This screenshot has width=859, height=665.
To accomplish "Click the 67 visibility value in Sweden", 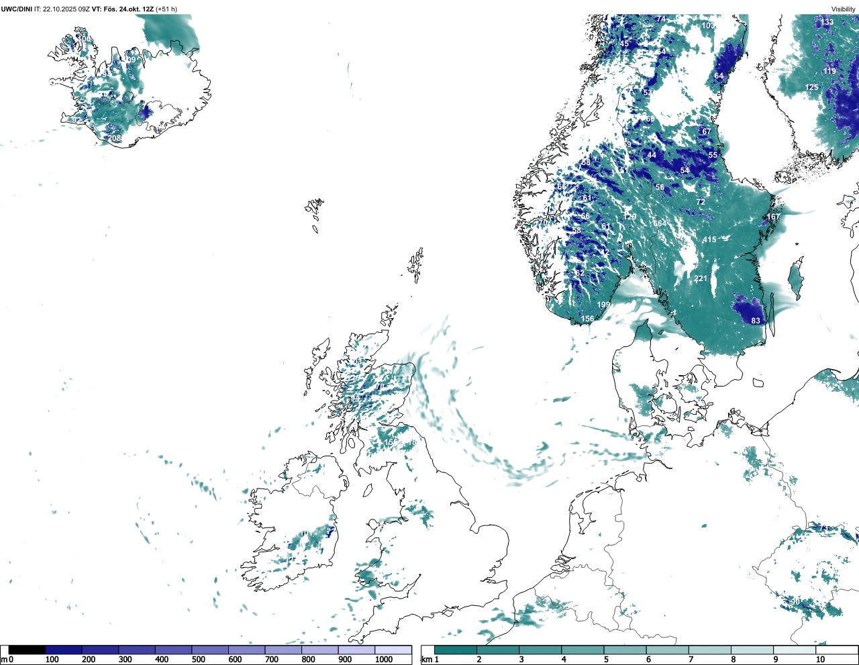I will (x=706, y=132).
